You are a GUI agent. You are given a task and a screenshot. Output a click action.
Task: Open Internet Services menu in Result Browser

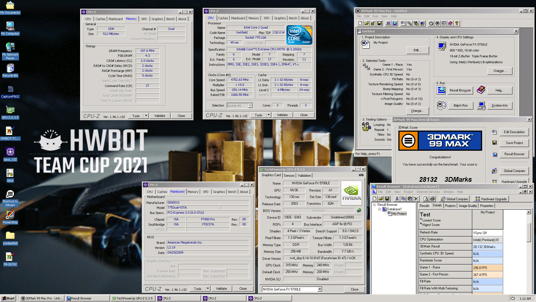point(428,192)
